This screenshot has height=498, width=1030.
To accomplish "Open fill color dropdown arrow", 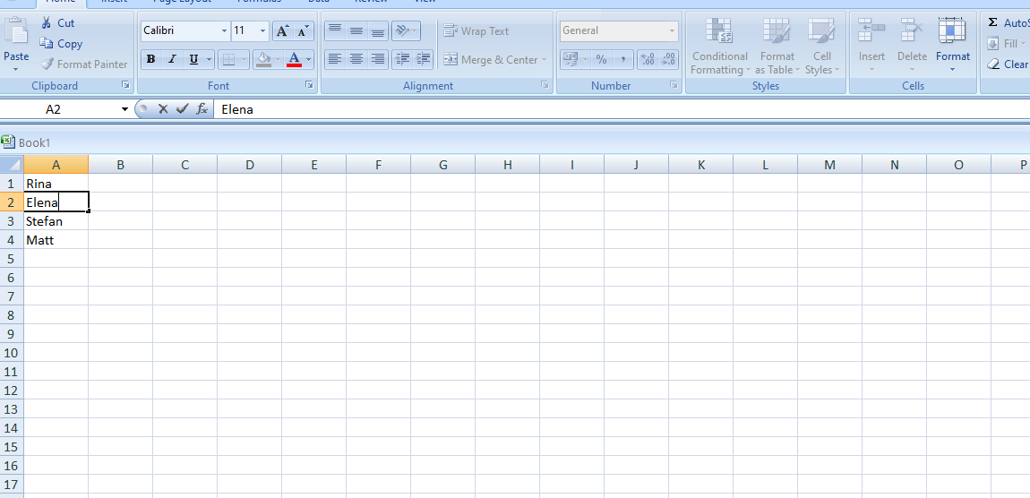I will pos(279,60).
